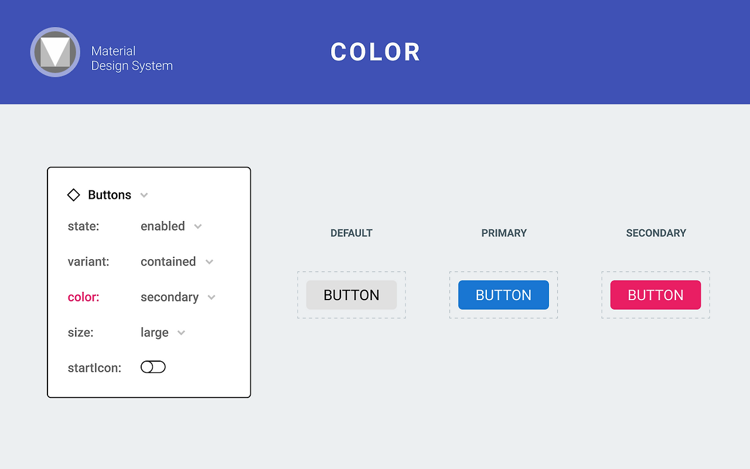750x469 pixels.
Task: Click the dropdown arrow beside enabled
Action: point(197,226)
